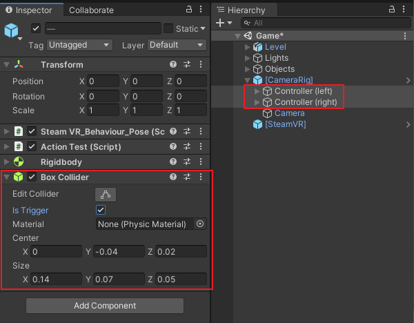Open the Layer Default dropdown
This screenshot has height=323, width=414.
pyautogui.click(x=177, y=45)
